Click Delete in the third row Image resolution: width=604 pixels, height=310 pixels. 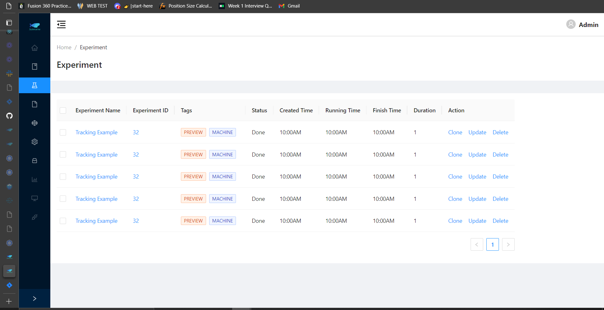[x=501, y=177]
